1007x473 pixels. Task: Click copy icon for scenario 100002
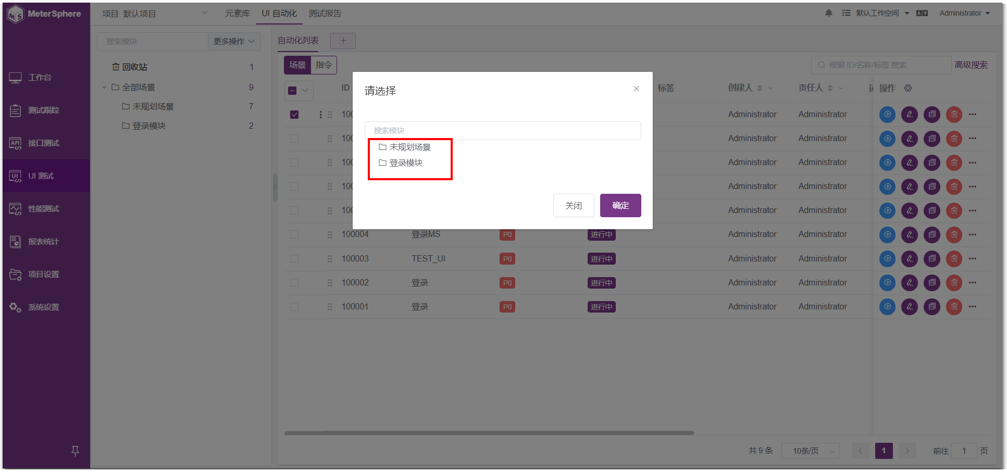click(x=932, y=282)
